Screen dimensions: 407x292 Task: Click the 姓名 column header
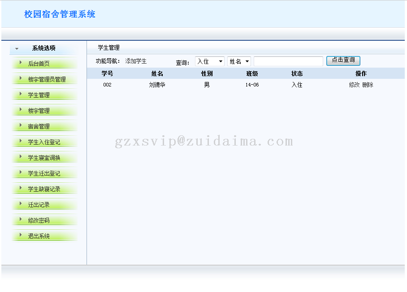pyautogui.click(x=157, y=73)
